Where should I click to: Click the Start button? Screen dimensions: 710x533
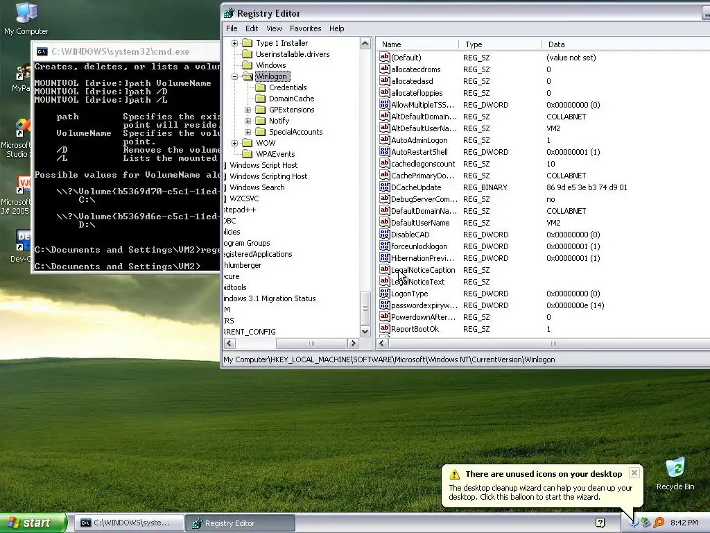pos(33,523)
